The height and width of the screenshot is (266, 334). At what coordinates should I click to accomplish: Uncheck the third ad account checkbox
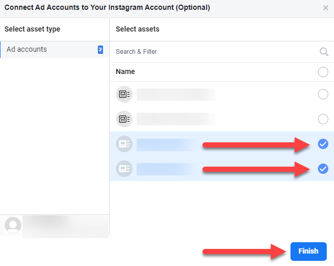click(323, 144)
